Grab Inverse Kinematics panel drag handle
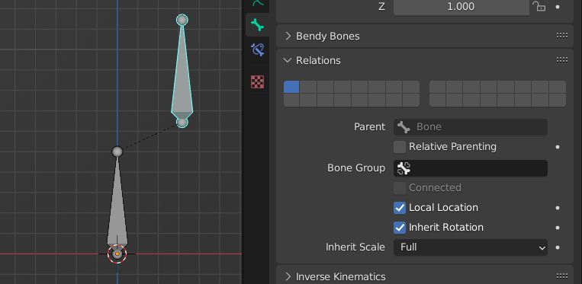 point(562,276)
